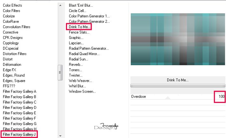This screenshot has width=226, height=138.
Task: Select ColorRave in the category list
Action: [11, 22]
